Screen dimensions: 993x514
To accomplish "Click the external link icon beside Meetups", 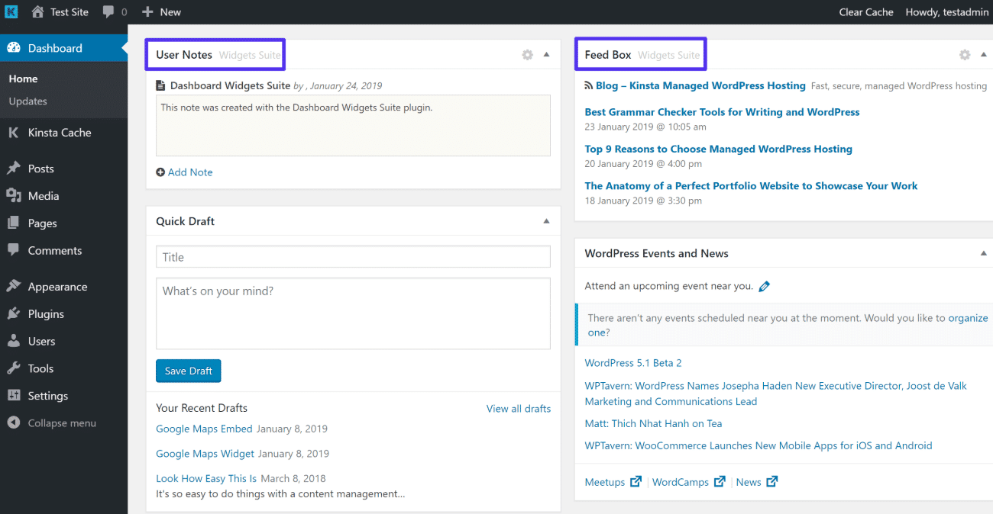I will (636, 481).
